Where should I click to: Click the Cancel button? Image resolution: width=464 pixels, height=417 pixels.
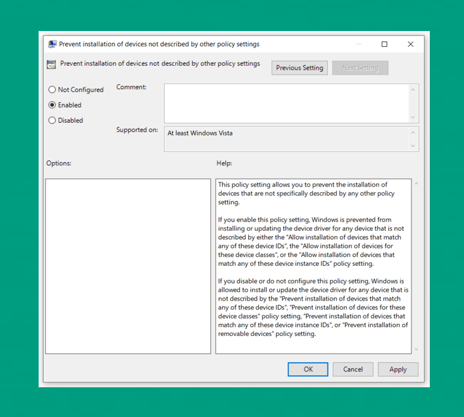coord(353,369)
